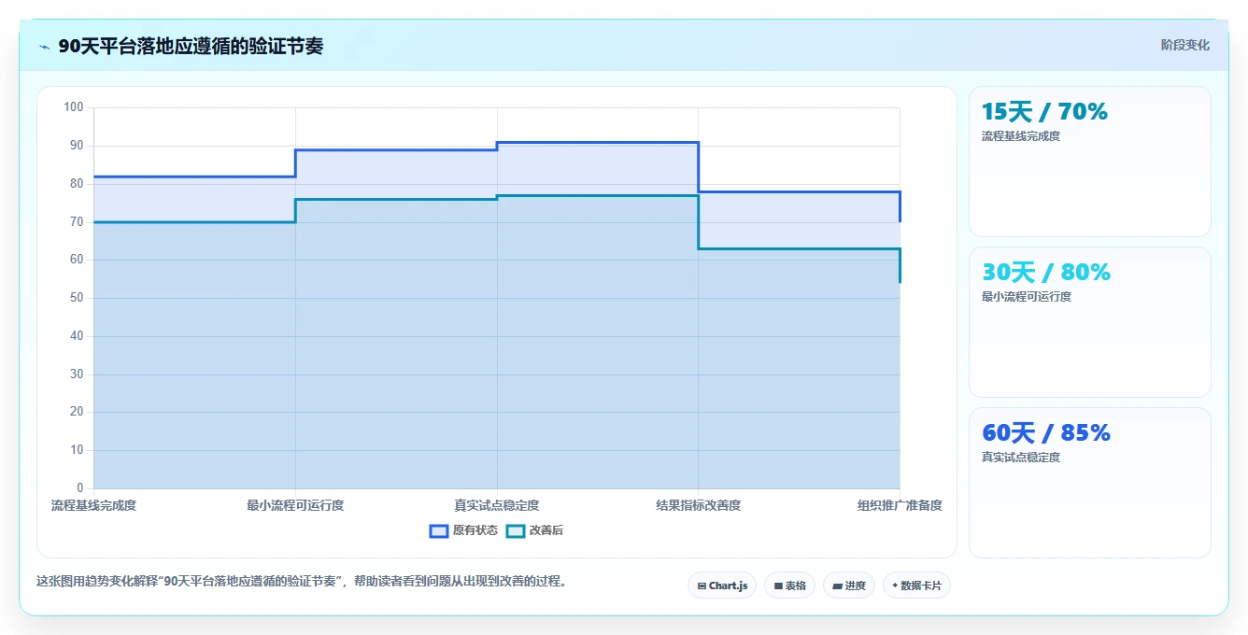Open the 15天 / 70% data card
This screenshot has height=635, width=1248.
[x=1090, y=162]
